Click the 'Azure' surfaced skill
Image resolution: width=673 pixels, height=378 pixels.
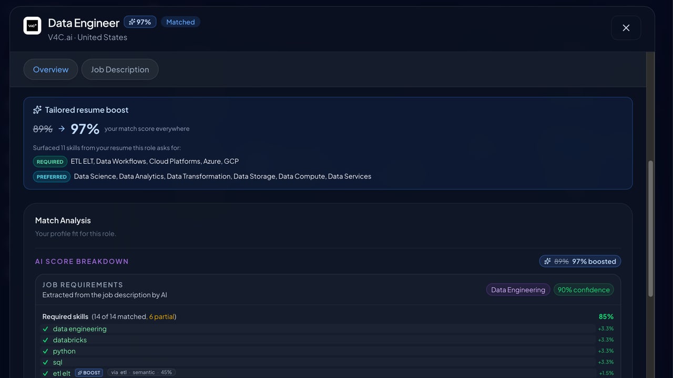point(212,161)
